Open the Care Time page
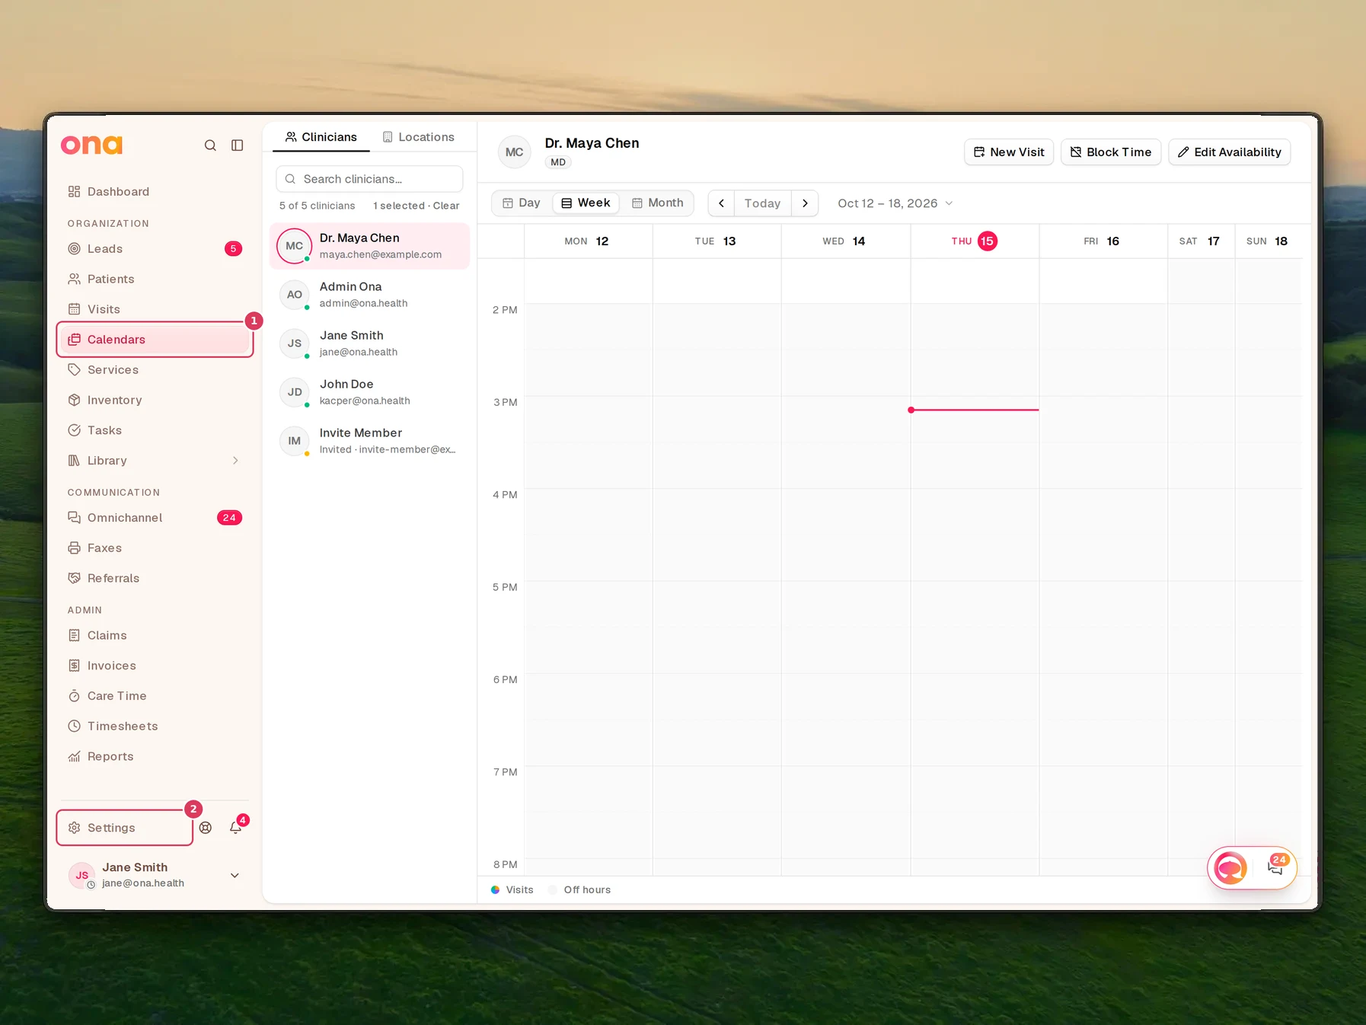 pyautogui.click(x=155, y=696)
